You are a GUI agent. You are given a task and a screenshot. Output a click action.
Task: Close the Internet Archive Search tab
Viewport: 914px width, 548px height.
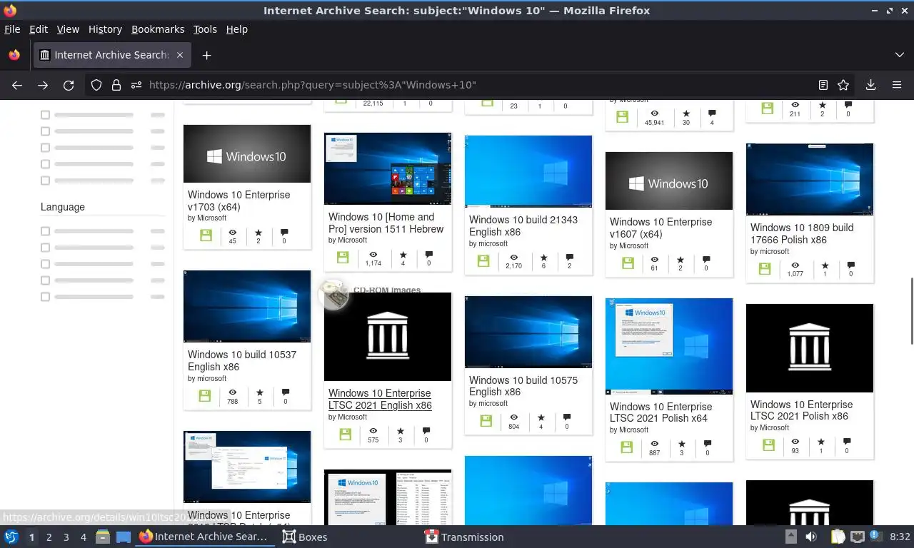click(x=180, y=55)
